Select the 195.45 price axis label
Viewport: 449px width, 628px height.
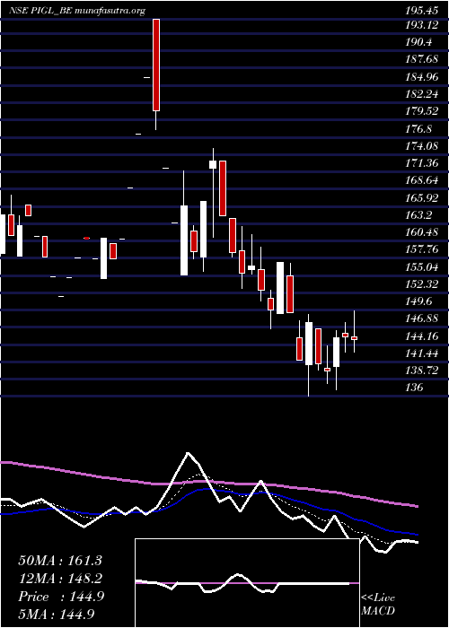[423, 11]
